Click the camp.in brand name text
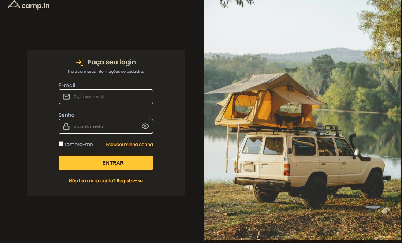The width and height of the screenshot is (402, 243). [36, 5]
